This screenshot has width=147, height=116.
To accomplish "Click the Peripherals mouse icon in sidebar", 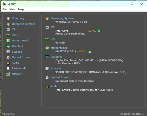I will pyautogui.click(x=8, y=68).
